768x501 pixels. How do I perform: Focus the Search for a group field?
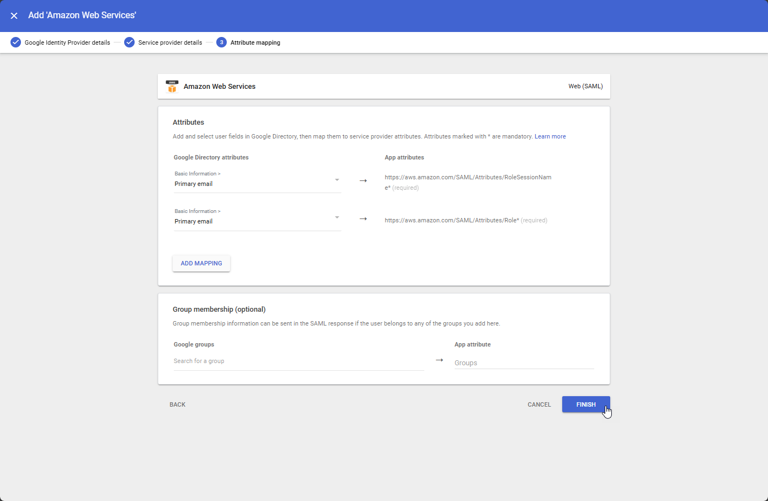tap(298, 361)
